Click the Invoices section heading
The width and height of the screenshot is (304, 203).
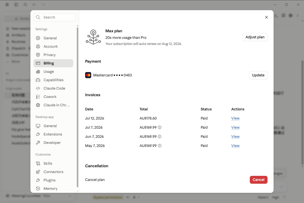coord(93,95)
